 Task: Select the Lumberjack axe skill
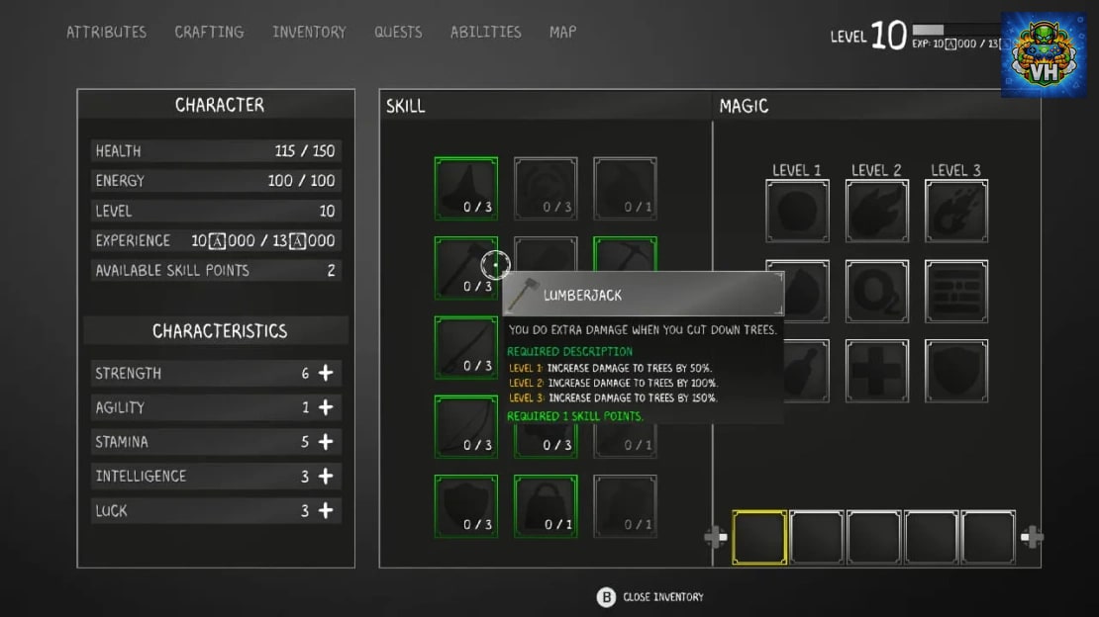tap(466, 268)
